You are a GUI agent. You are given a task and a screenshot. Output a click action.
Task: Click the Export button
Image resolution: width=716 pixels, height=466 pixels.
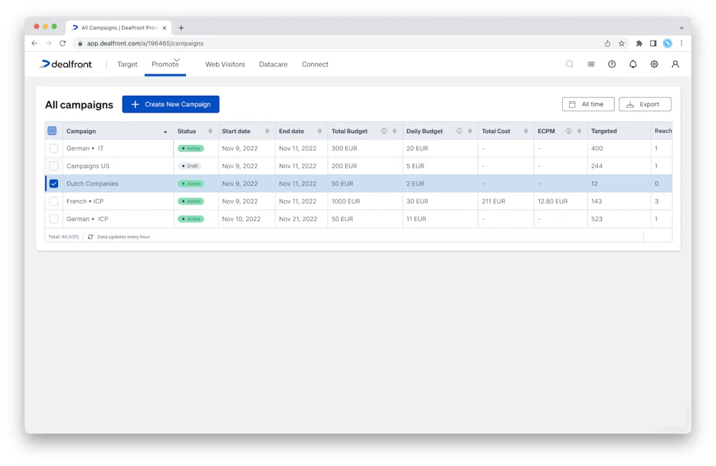(645, 104)
